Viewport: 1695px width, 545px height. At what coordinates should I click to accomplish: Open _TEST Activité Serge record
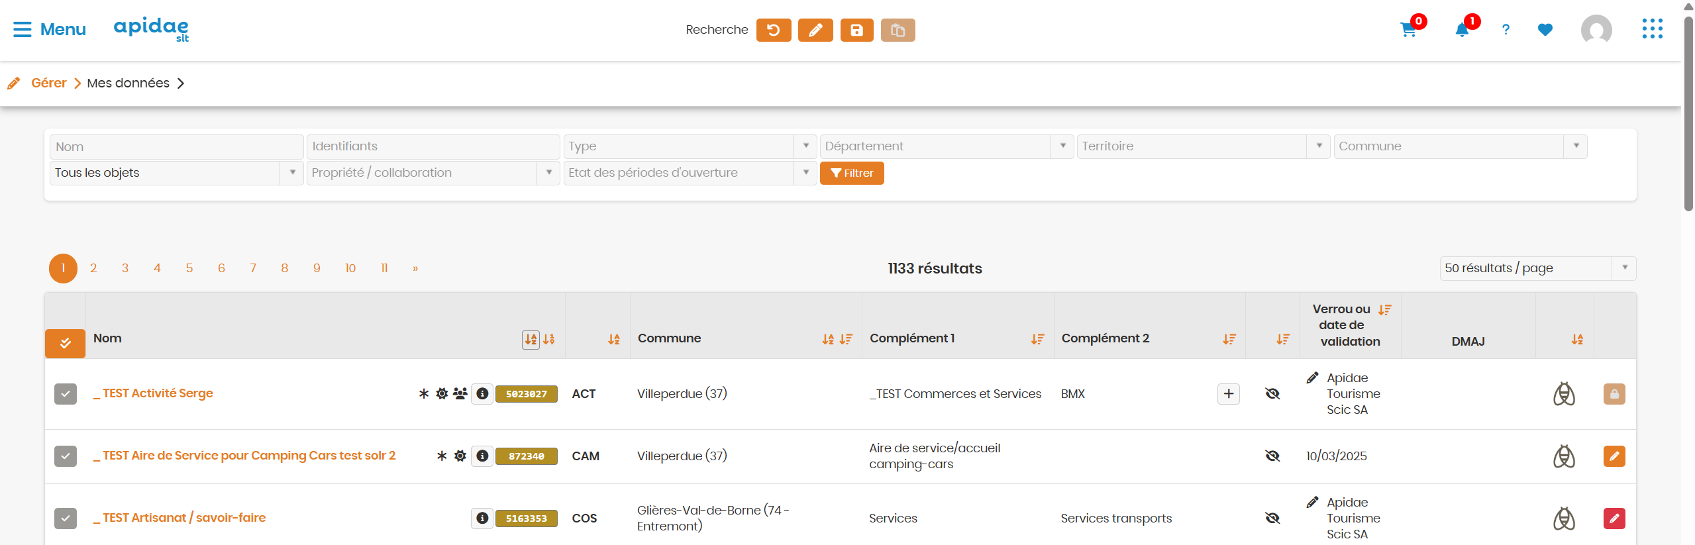[x=153, y=393]
